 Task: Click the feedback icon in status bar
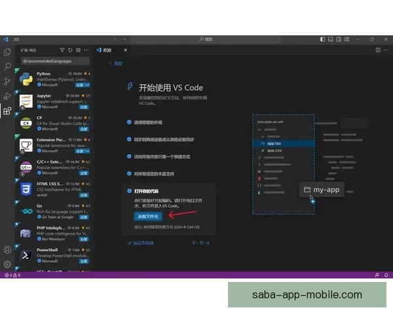377,275
